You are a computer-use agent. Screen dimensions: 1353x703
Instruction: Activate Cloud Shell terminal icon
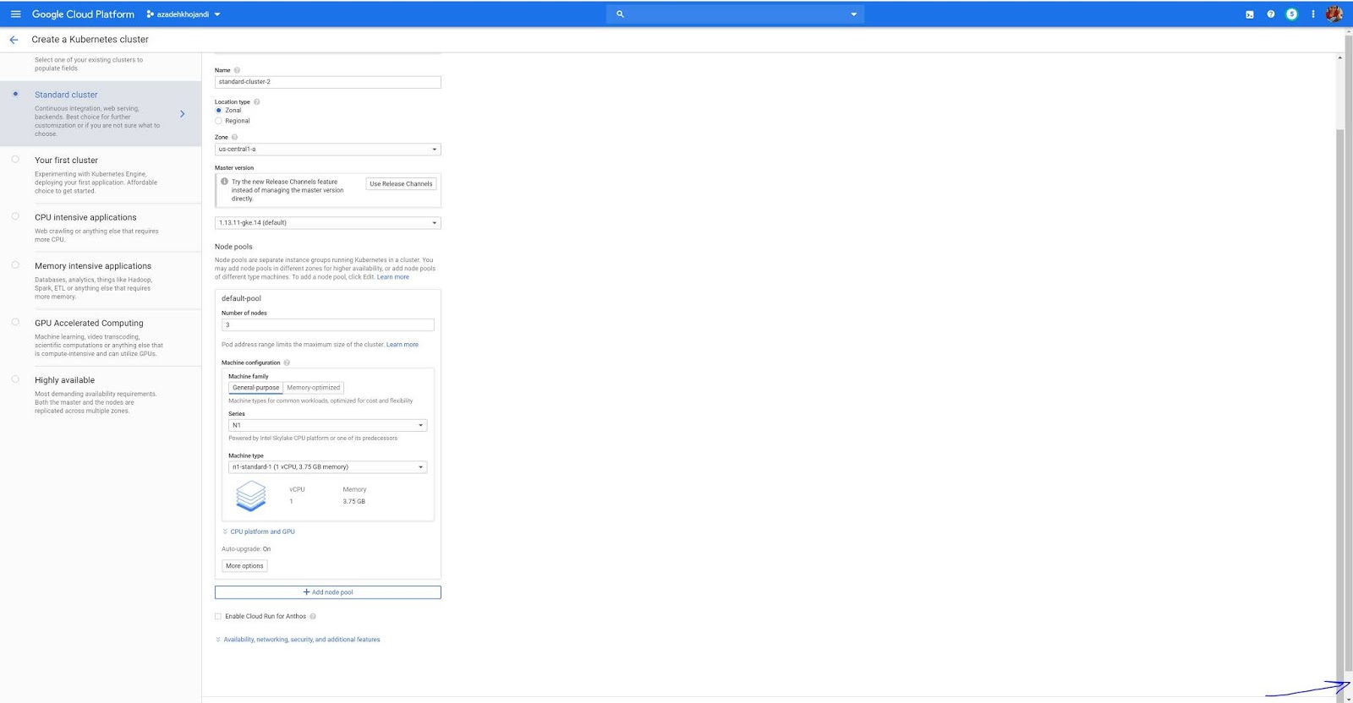[1250, 14]
